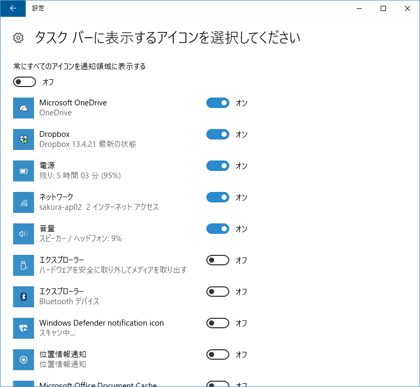Screen dimensions: 420x387
Task: Click the Dropbox icon tile
Action: (x=23, y=139)
